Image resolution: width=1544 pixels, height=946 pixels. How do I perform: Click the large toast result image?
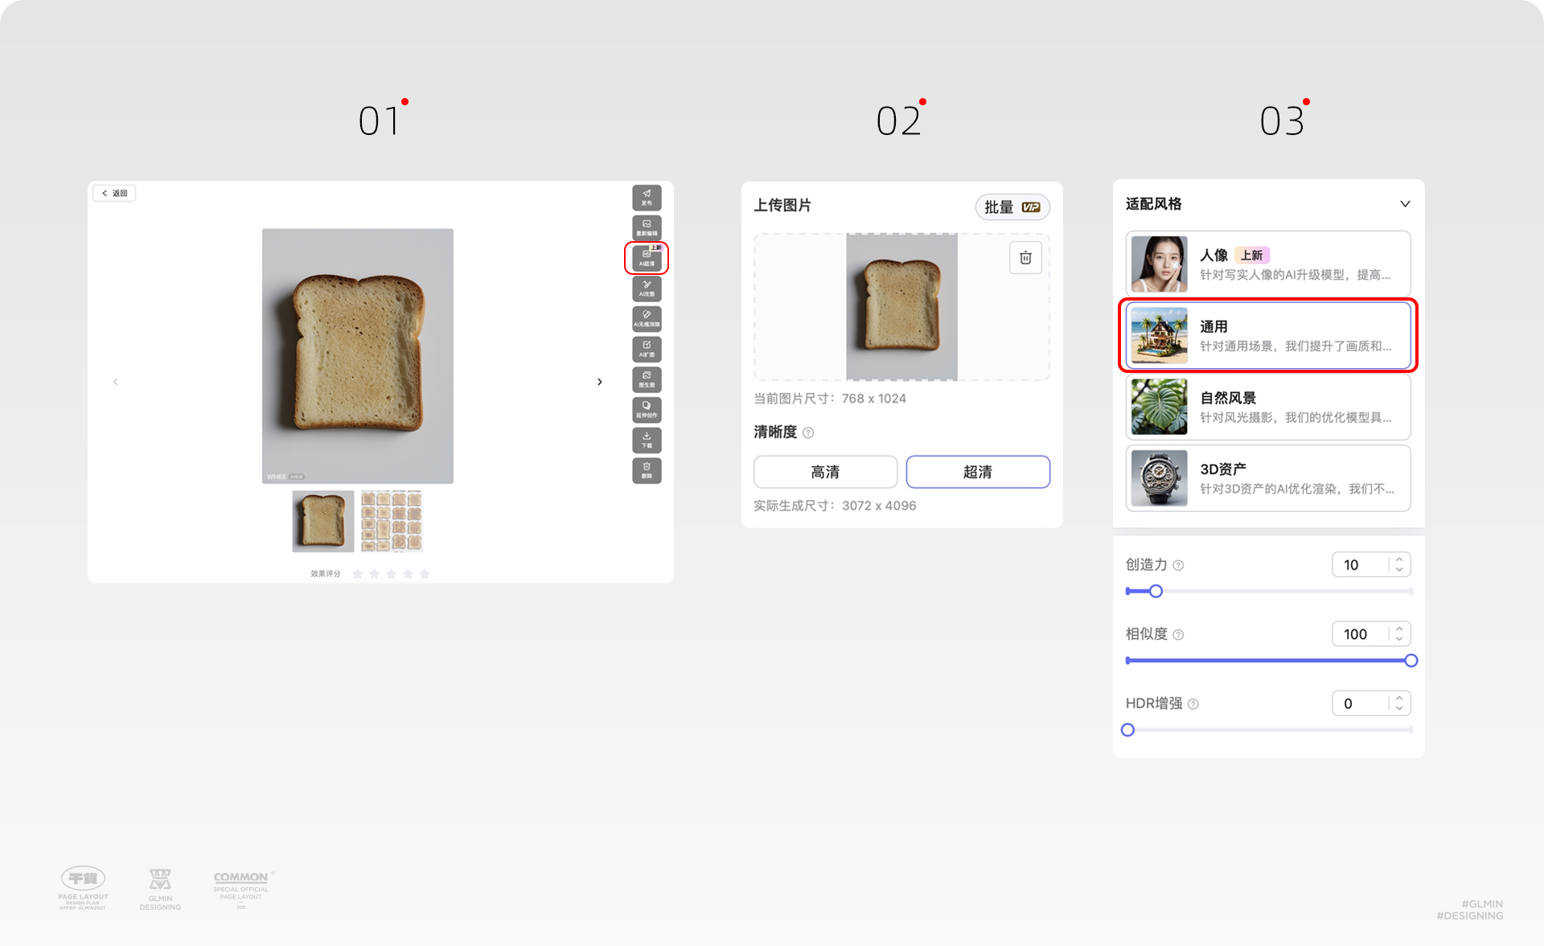pyautogui.click(x=358, y=356)
